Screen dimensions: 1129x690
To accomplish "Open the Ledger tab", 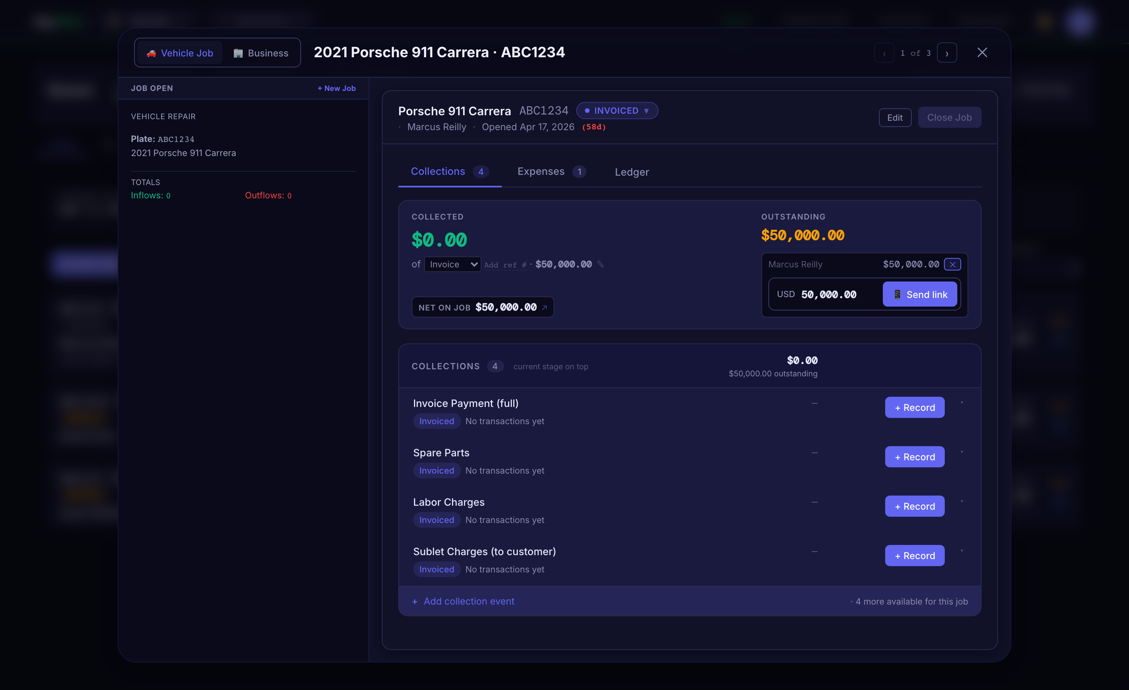I will tap(632, 172).
